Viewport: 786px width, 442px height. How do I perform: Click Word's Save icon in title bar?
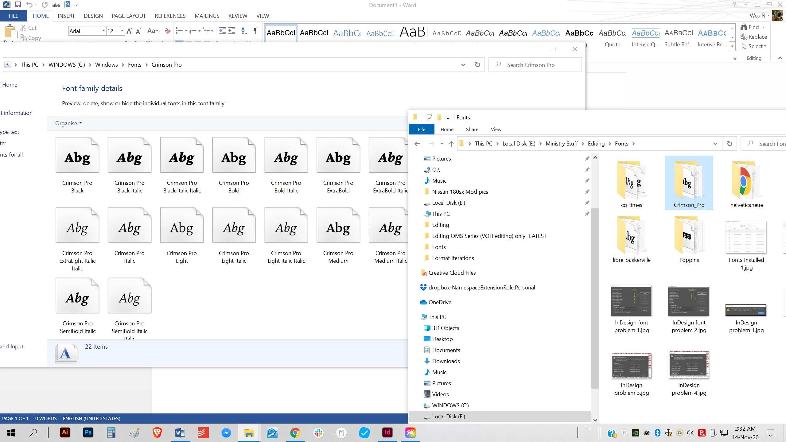click(x=18, y=5)
